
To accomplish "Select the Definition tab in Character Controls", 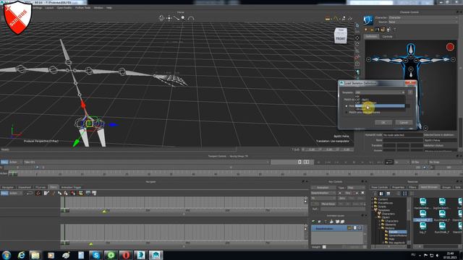I will [371, 37].
